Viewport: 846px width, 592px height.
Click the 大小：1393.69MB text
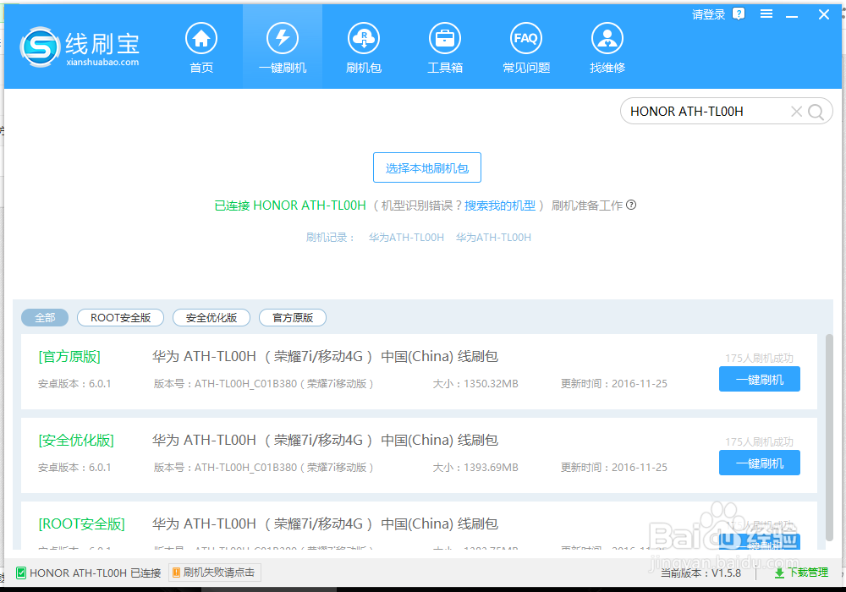click(475, 468)
